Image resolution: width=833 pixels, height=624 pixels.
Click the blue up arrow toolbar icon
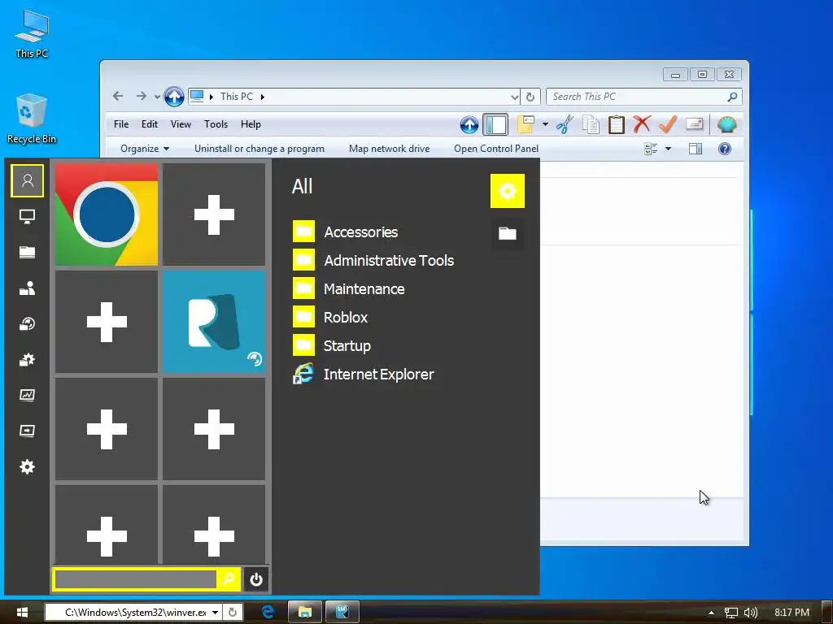[x=469, y=124]
